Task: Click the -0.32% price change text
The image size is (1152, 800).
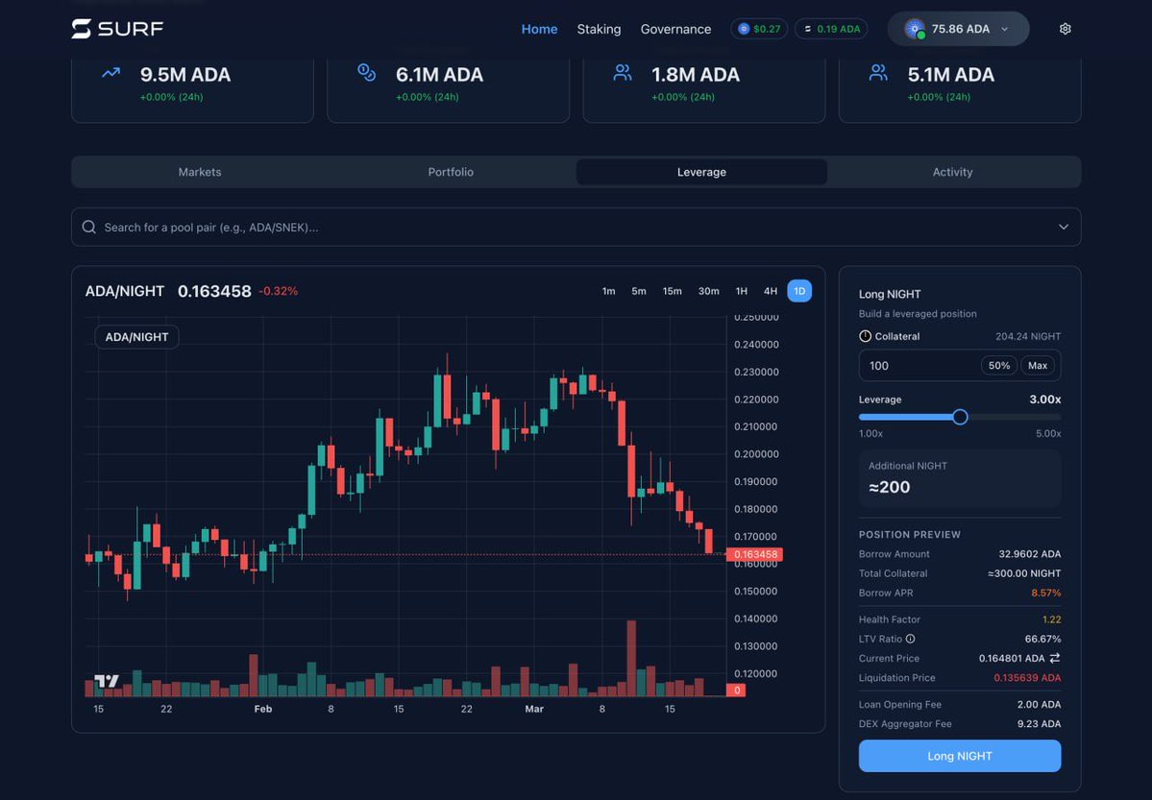Action: (278, 291)
